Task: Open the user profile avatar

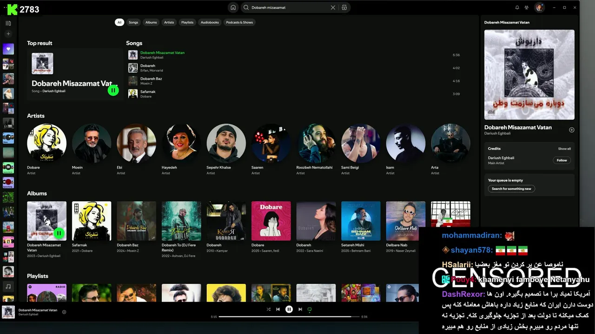Action: coord(539,7)
